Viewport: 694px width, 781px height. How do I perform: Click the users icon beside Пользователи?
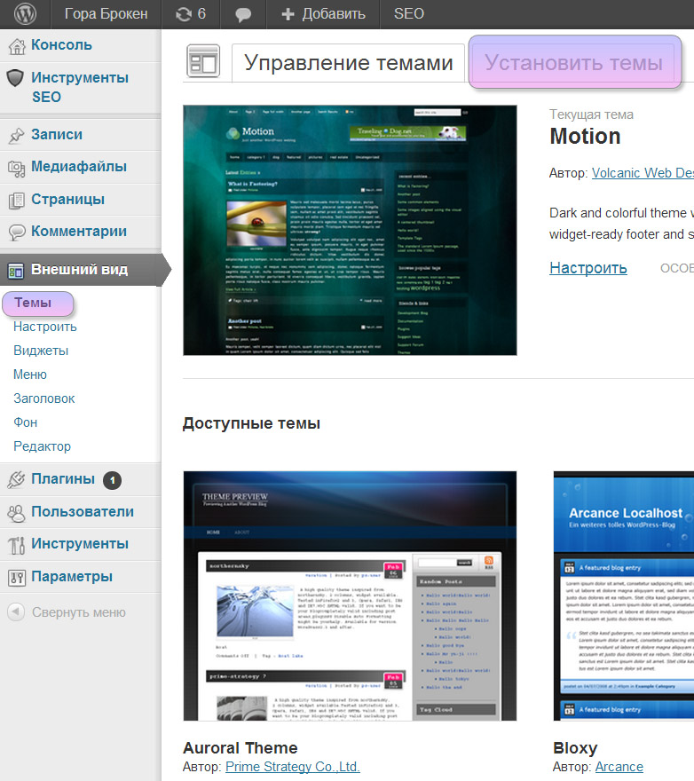point(16,513)
